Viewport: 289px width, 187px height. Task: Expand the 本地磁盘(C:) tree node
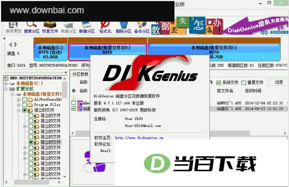[6, 84]
